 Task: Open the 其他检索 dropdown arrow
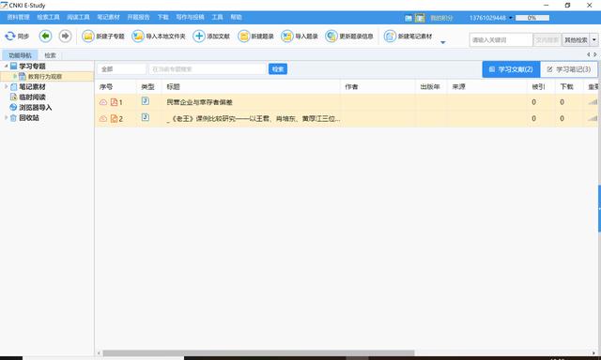594,39
